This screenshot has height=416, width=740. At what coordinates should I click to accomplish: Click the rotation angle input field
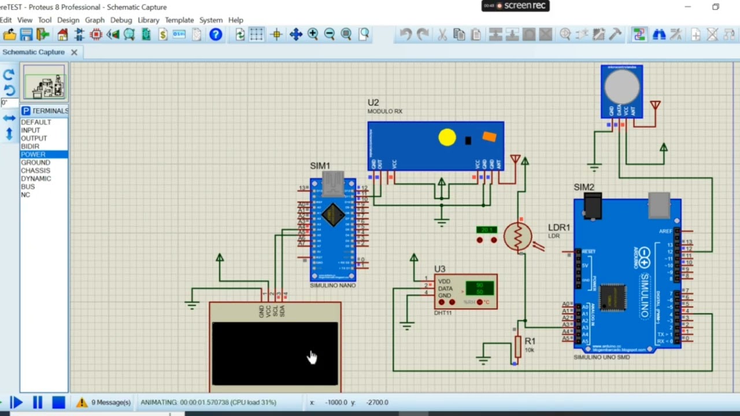(x=9, y=103)
